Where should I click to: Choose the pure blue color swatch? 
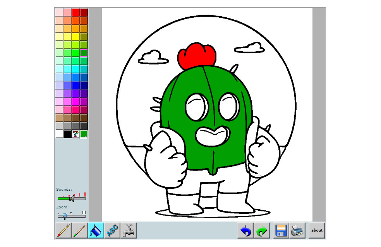click(76, 85)
